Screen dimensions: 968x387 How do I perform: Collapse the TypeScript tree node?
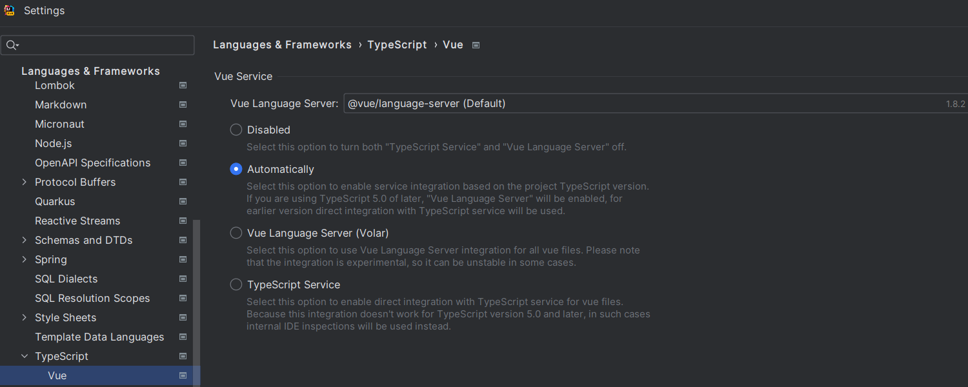[x=25, y=356]
